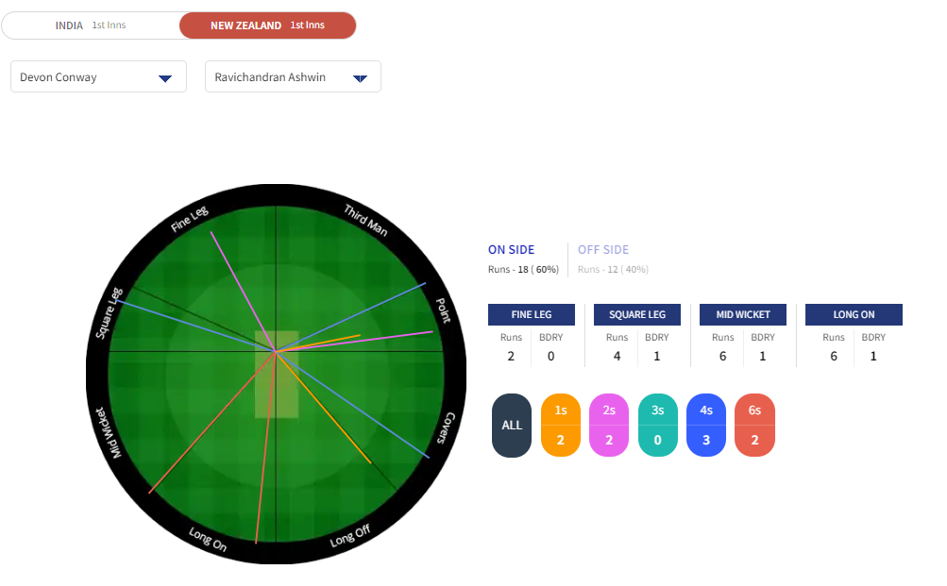947x586 pixels.
Task: Show only 6s with red pill
Action: coord(754,426)
